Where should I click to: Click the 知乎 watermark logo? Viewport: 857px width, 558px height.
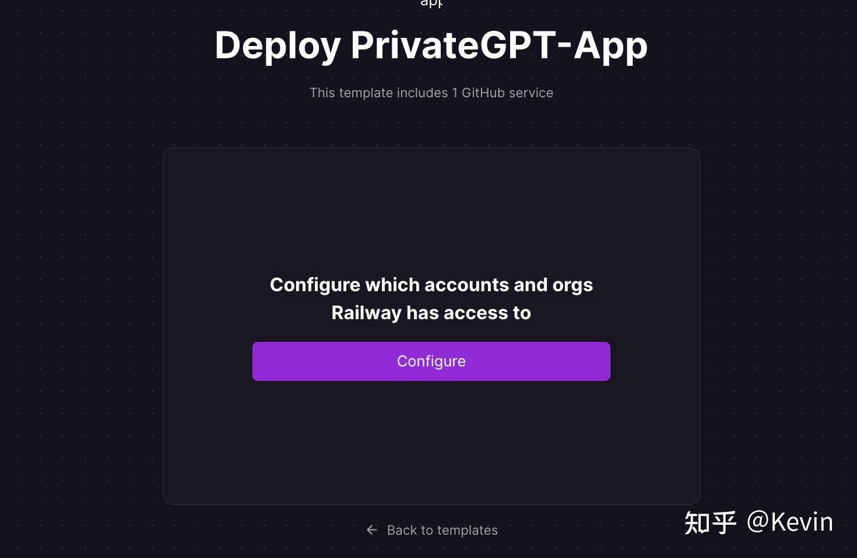point(710,522)
